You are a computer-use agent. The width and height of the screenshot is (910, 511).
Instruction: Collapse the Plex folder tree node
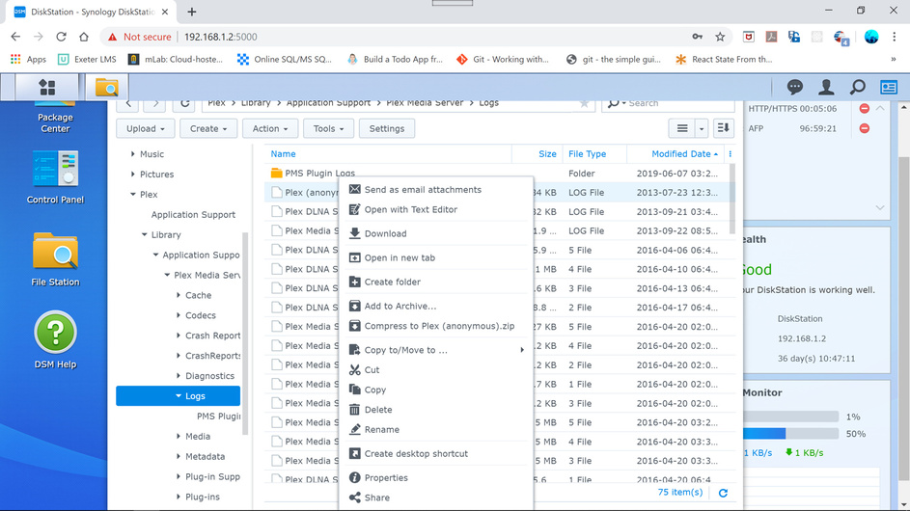(133, 195)
